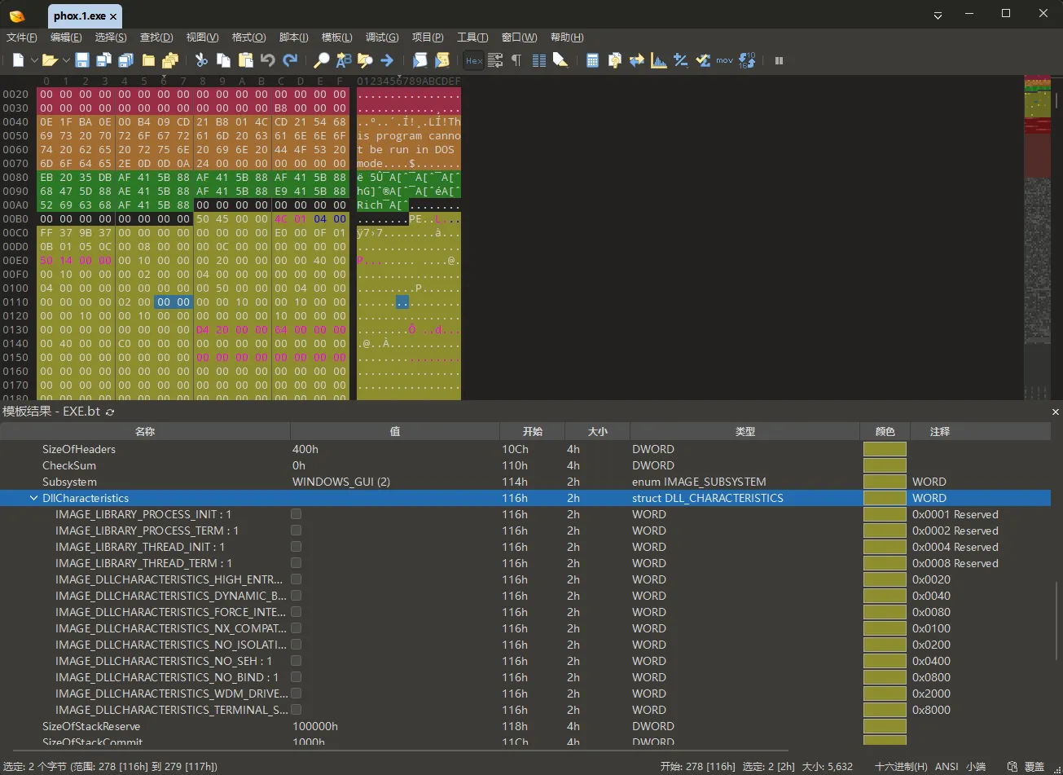The image size is (1063, 775).
Task: Toggle IMAGE_LIBRARY_THREAD_TERM checkbox
Action: point(296,563)
